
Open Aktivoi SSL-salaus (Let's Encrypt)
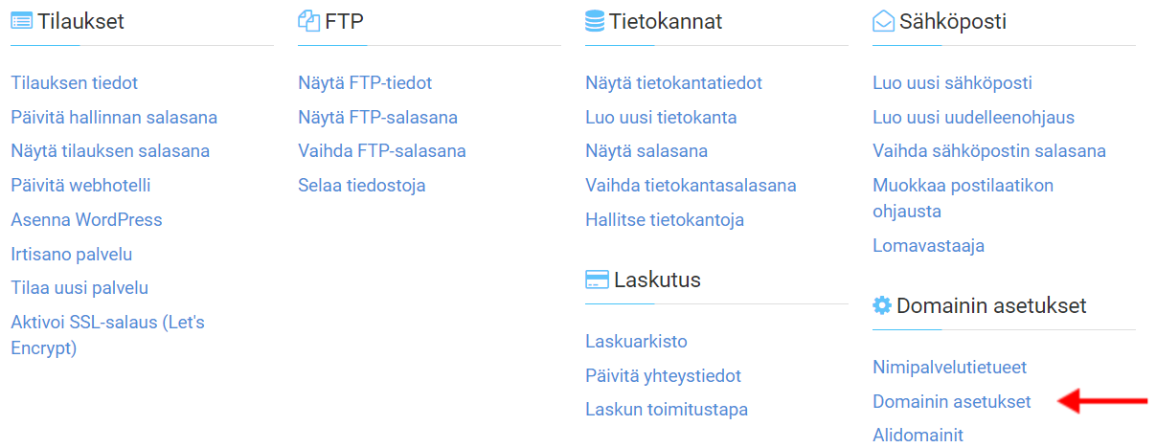[107, 335]
